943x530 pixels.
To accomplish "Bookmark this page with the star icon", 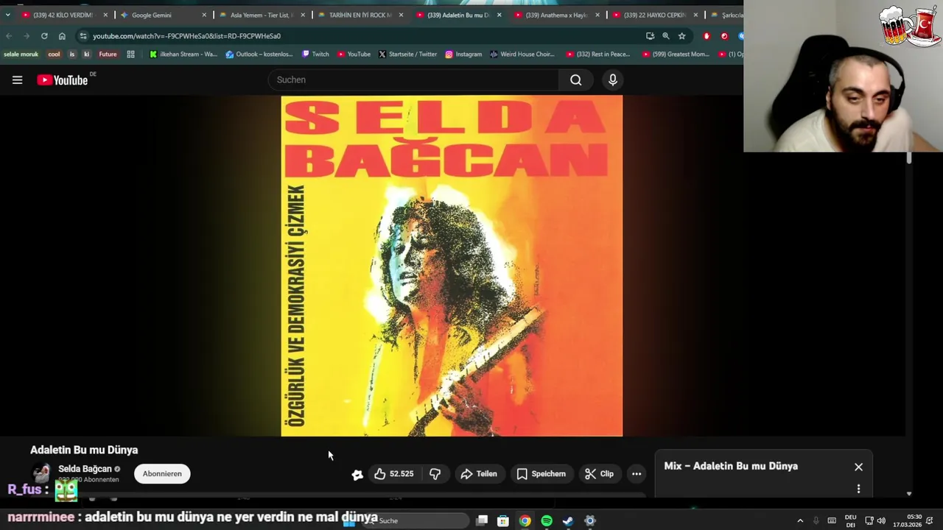I will (682, 36).
